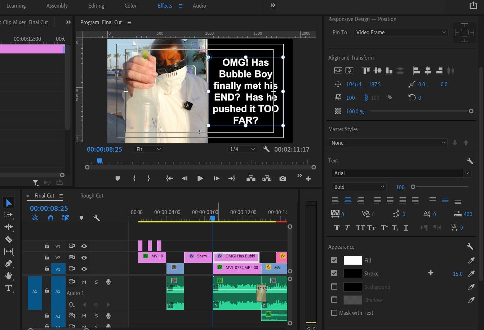Select the Selection tool arrow
The height and width of the screenshot is (330, 484).
point(9,203)
